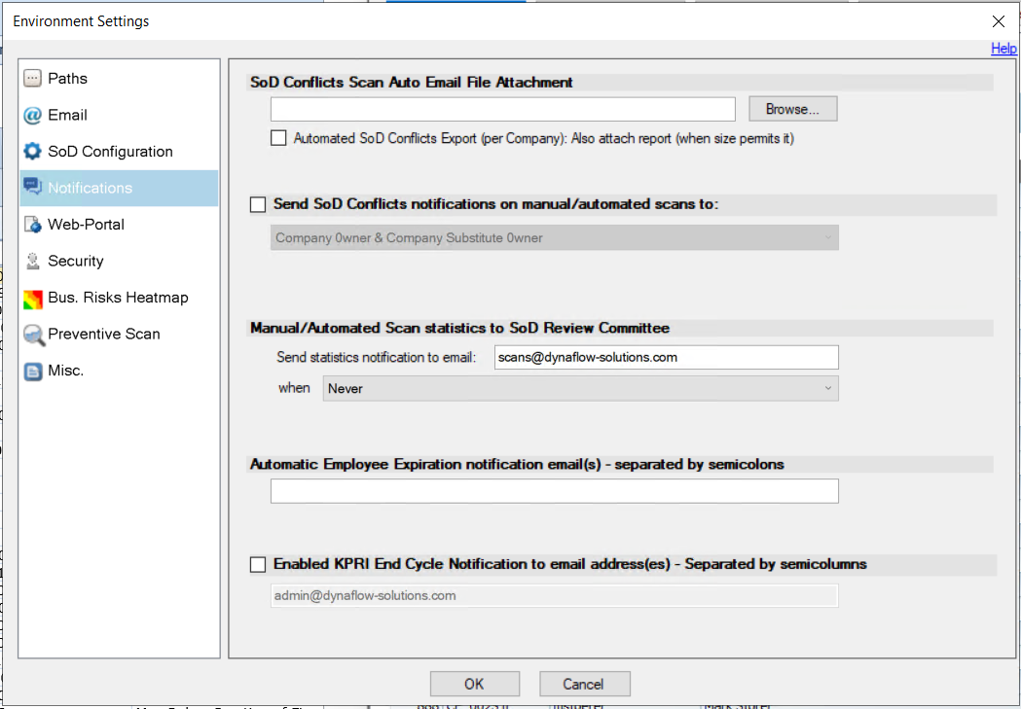Click the Web-Portal icon
The width and height of the screenshot is (1021, 709).
pos(33,225)
